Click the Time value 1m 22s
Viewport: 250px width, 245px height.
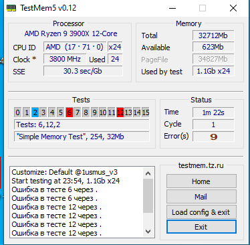[213, 112]
